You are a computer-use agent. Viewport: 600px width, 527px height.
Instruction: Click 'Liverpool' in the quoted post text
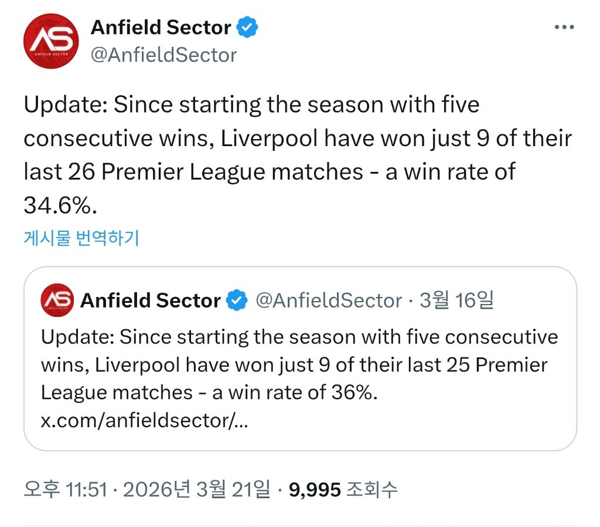pos(138,365)
